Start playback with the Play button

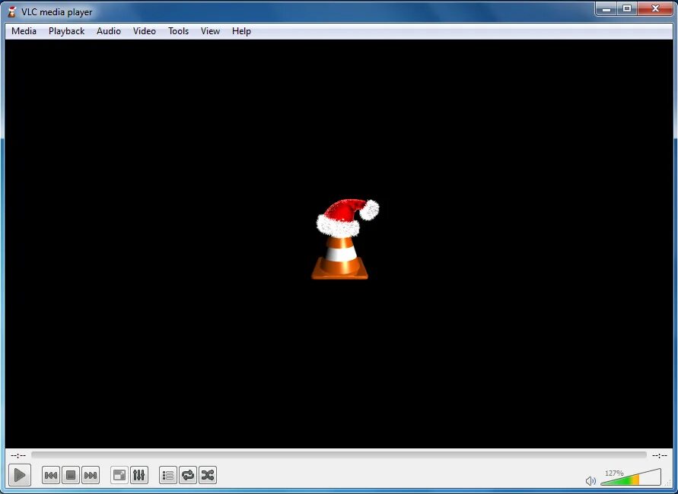pyautogui.click(x=20, y=476)
